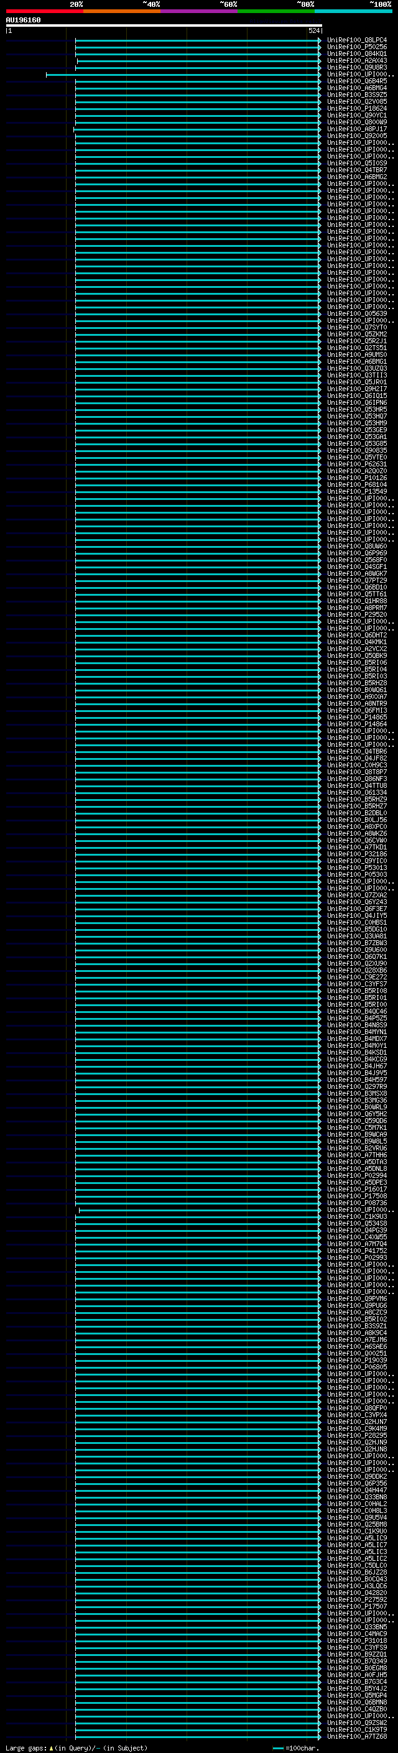The height and width of the screenshot is (1753, 398).
Task: Open hit UniRef100_B0LJ56
Action: (x=356, y=820)
